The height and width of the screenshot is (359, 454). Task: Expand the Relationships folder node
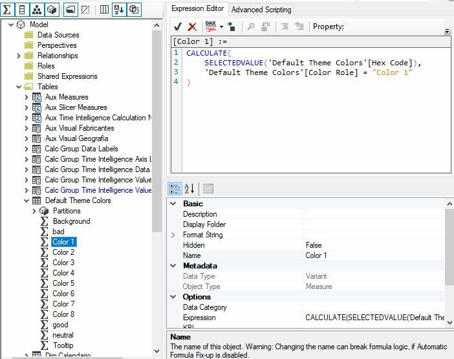19,56
